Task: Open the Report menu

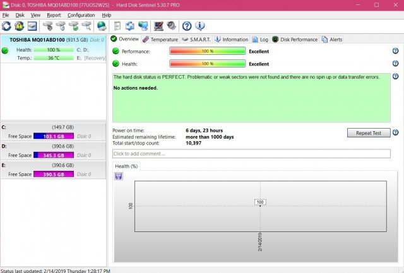Action: (54, 15)
